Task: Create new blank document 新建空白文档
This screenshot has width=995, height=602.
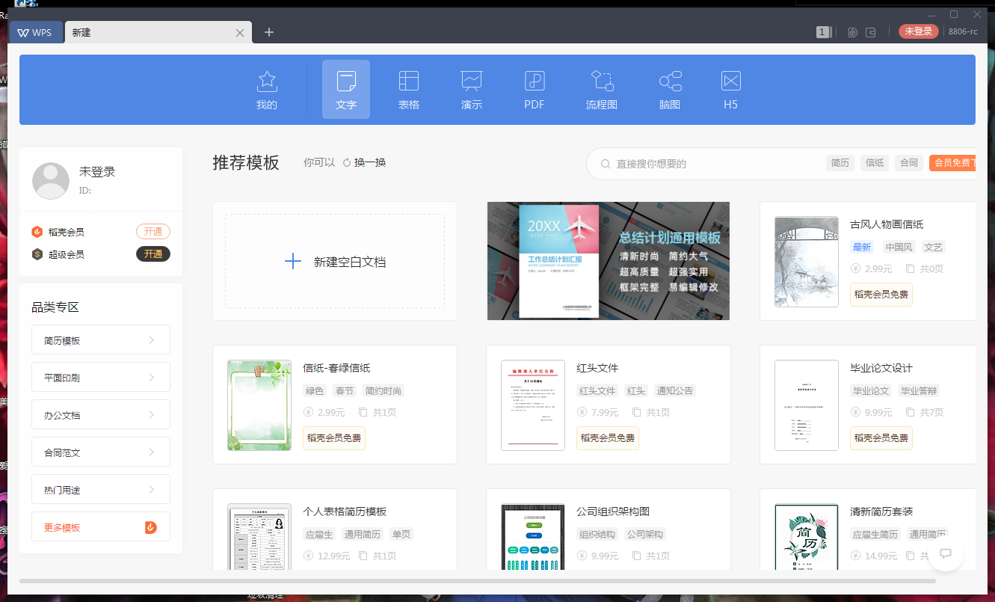Action: (x=335, y=262)
